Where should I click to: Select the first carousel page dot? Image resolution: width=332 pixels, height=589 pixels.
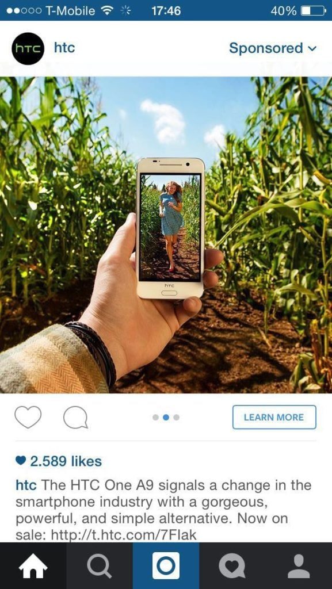pyautogui.click(x=155, y=418)
